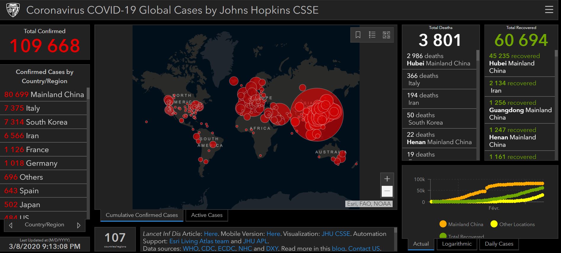The height and width of the screenshot is (253, 561).
Task: Open the WHO data source link
Action: click(x=190, y=249)
